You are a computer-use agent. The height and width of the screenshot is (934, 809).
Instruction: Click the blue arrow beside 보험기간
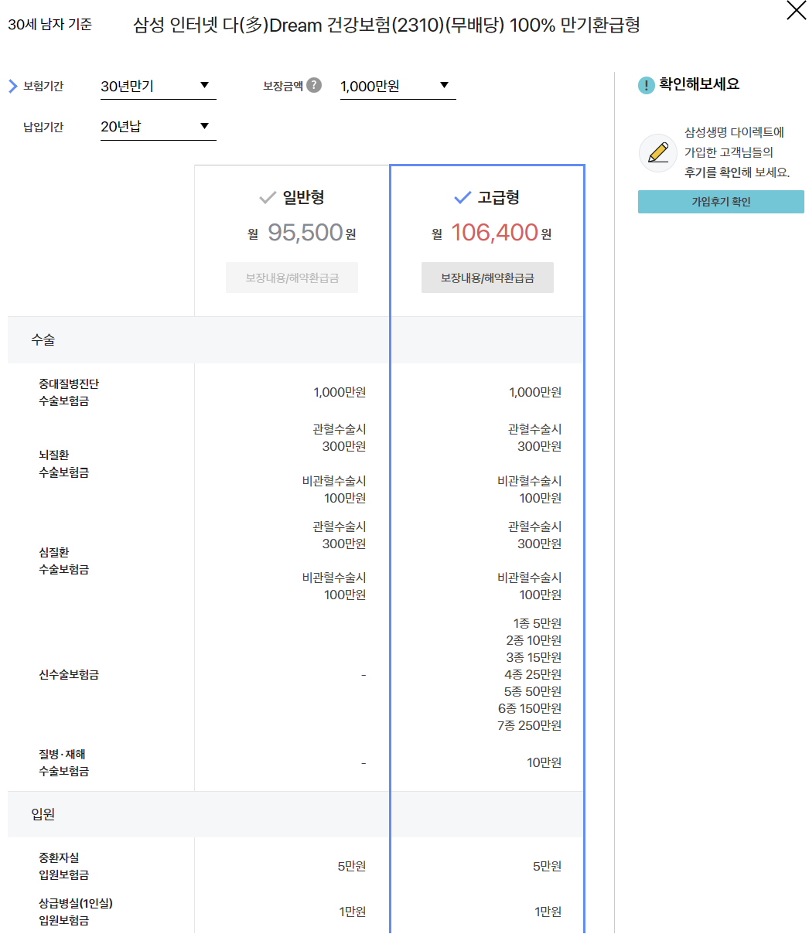pos(12,86)
